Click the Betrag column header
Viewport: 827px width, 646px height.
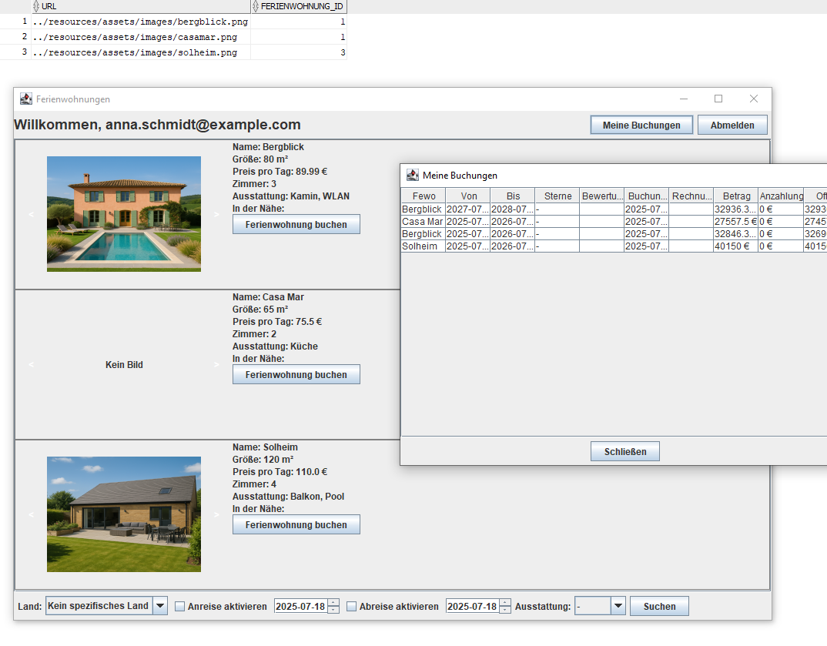click(736, 196)
